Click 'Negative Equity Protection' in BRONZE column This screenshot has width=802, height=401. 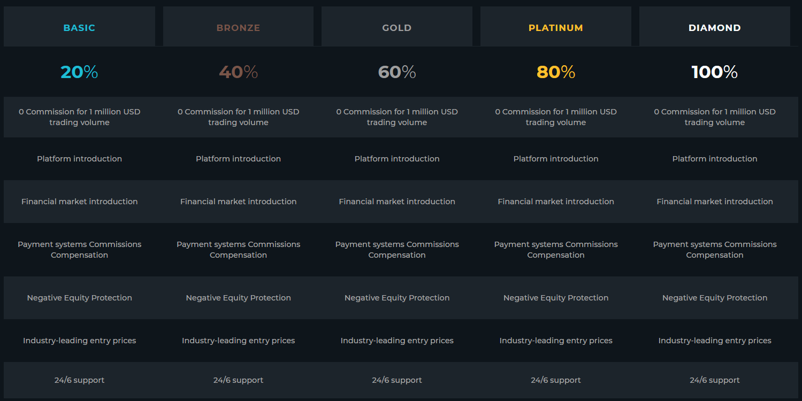coord(238,298)
